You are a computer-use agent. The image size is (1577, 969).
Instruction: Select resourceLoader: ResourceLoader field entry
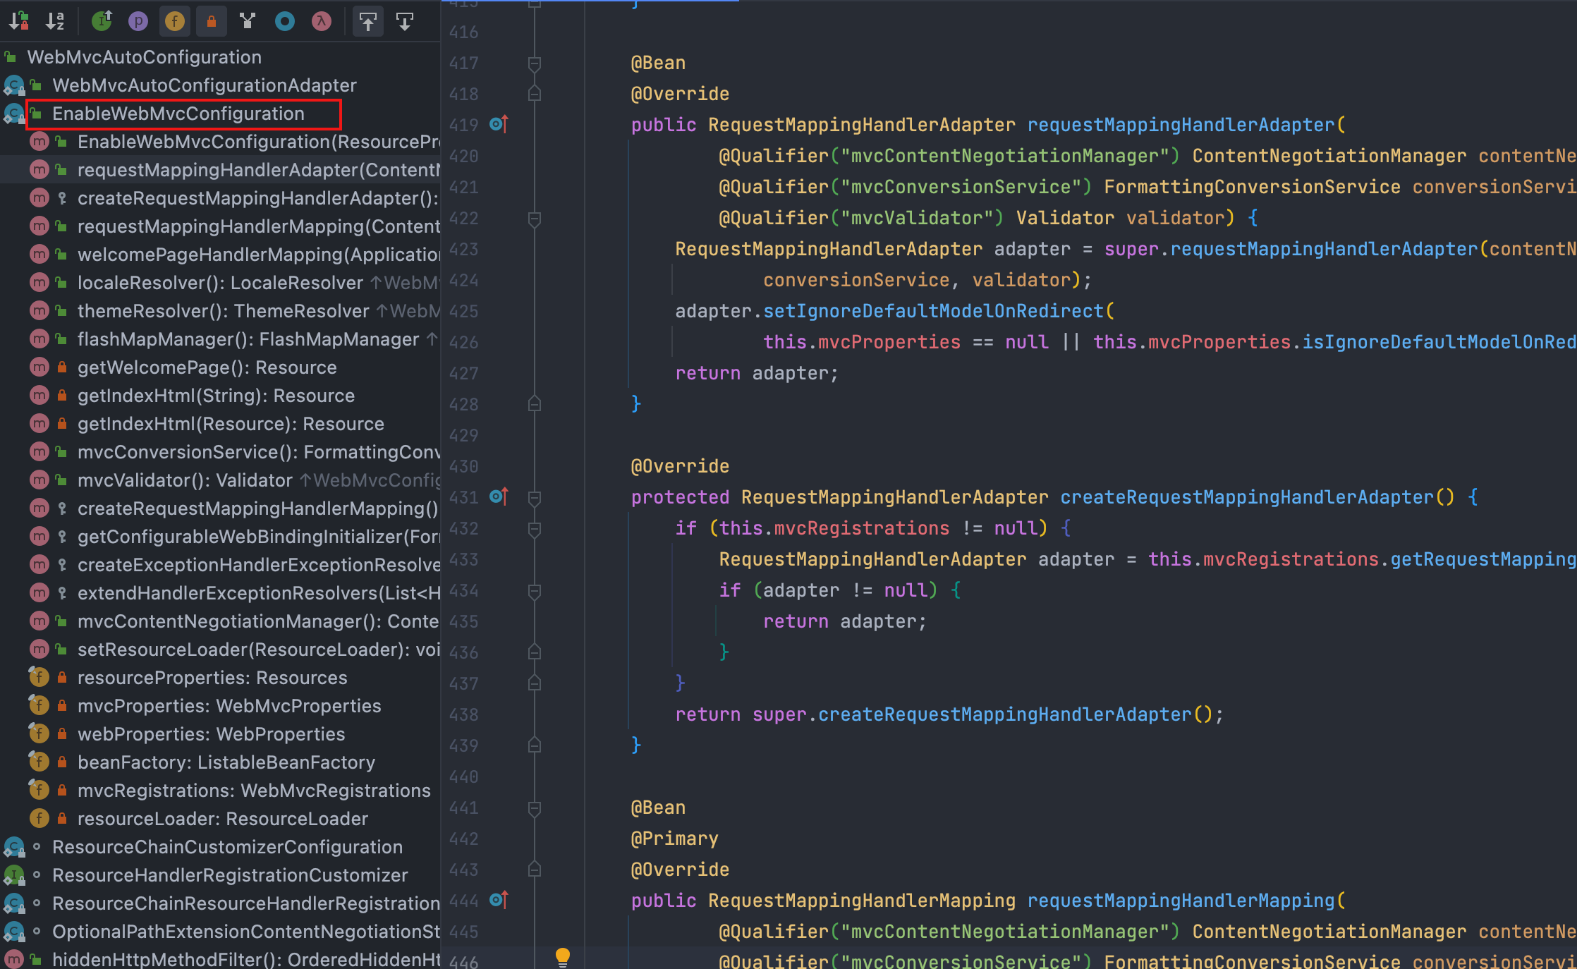pyautogui.click(x=222, y=819)
